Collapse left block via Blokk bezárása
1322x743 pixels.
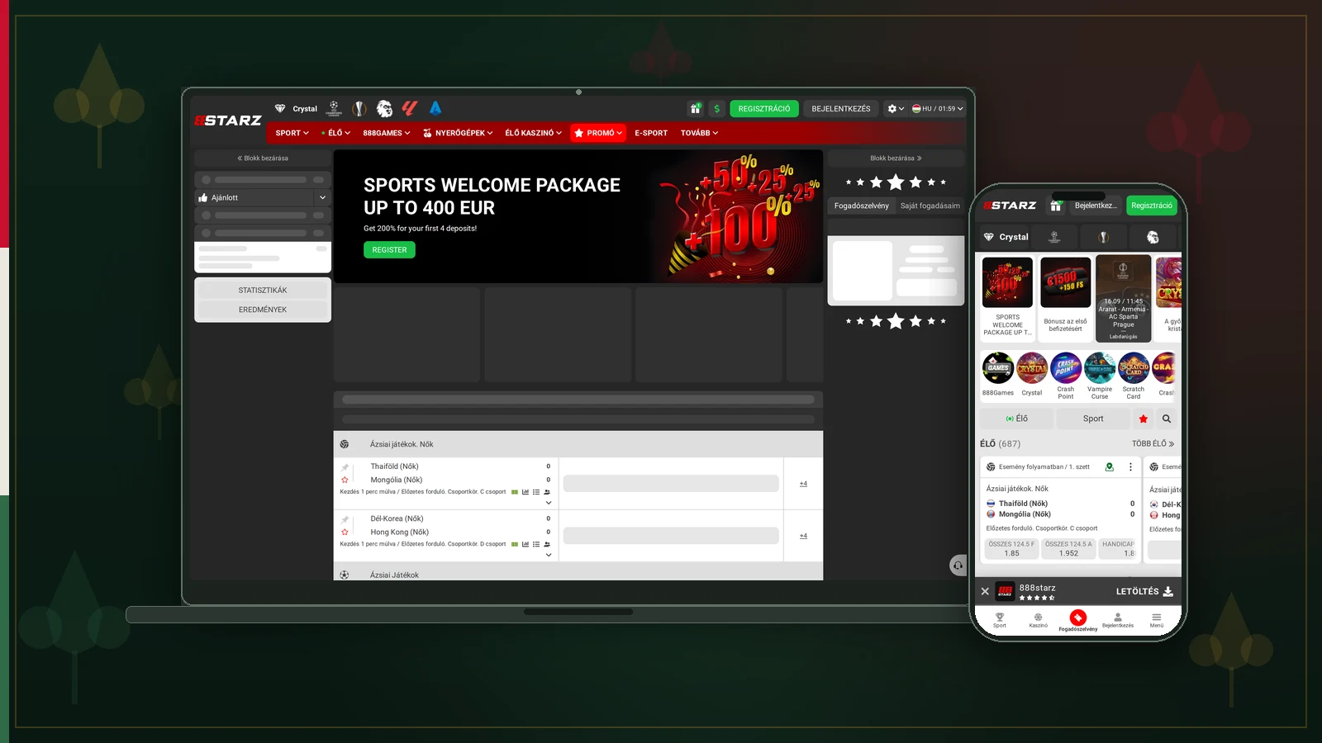[263, 159]
